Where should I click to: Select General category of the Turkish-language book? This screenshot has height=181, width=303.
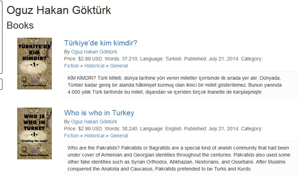pyautogui.click(x=119, y=66)
